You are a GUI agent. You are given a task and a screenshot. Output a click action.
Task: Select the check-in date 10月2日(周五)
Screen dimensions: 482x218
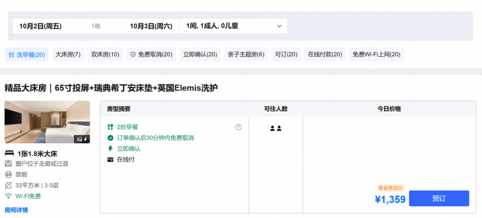tap(41, 26)
